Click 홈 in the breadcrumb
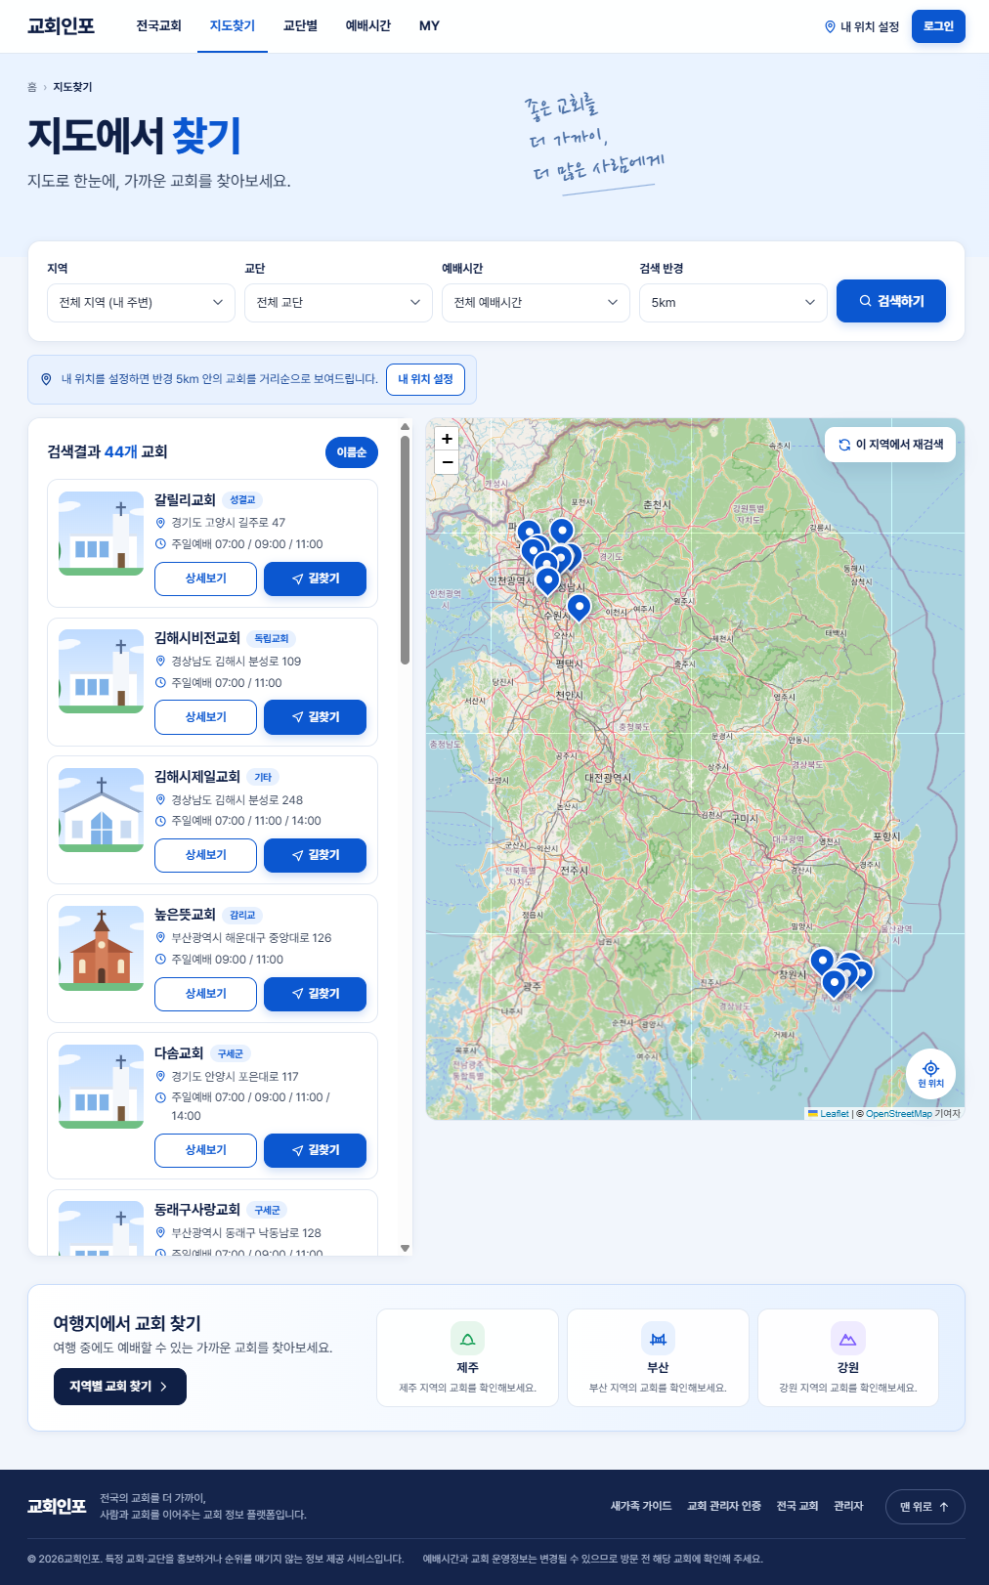Viewport: 989px width, 1585px height. pyautogui.click(x=32, y=87)
